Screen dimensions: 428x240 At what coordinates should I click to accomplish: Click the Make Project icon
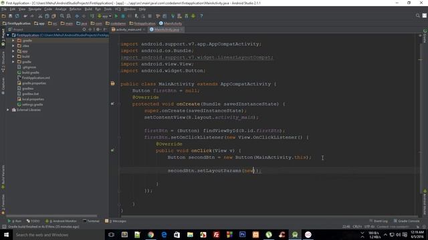click(92, 16)
